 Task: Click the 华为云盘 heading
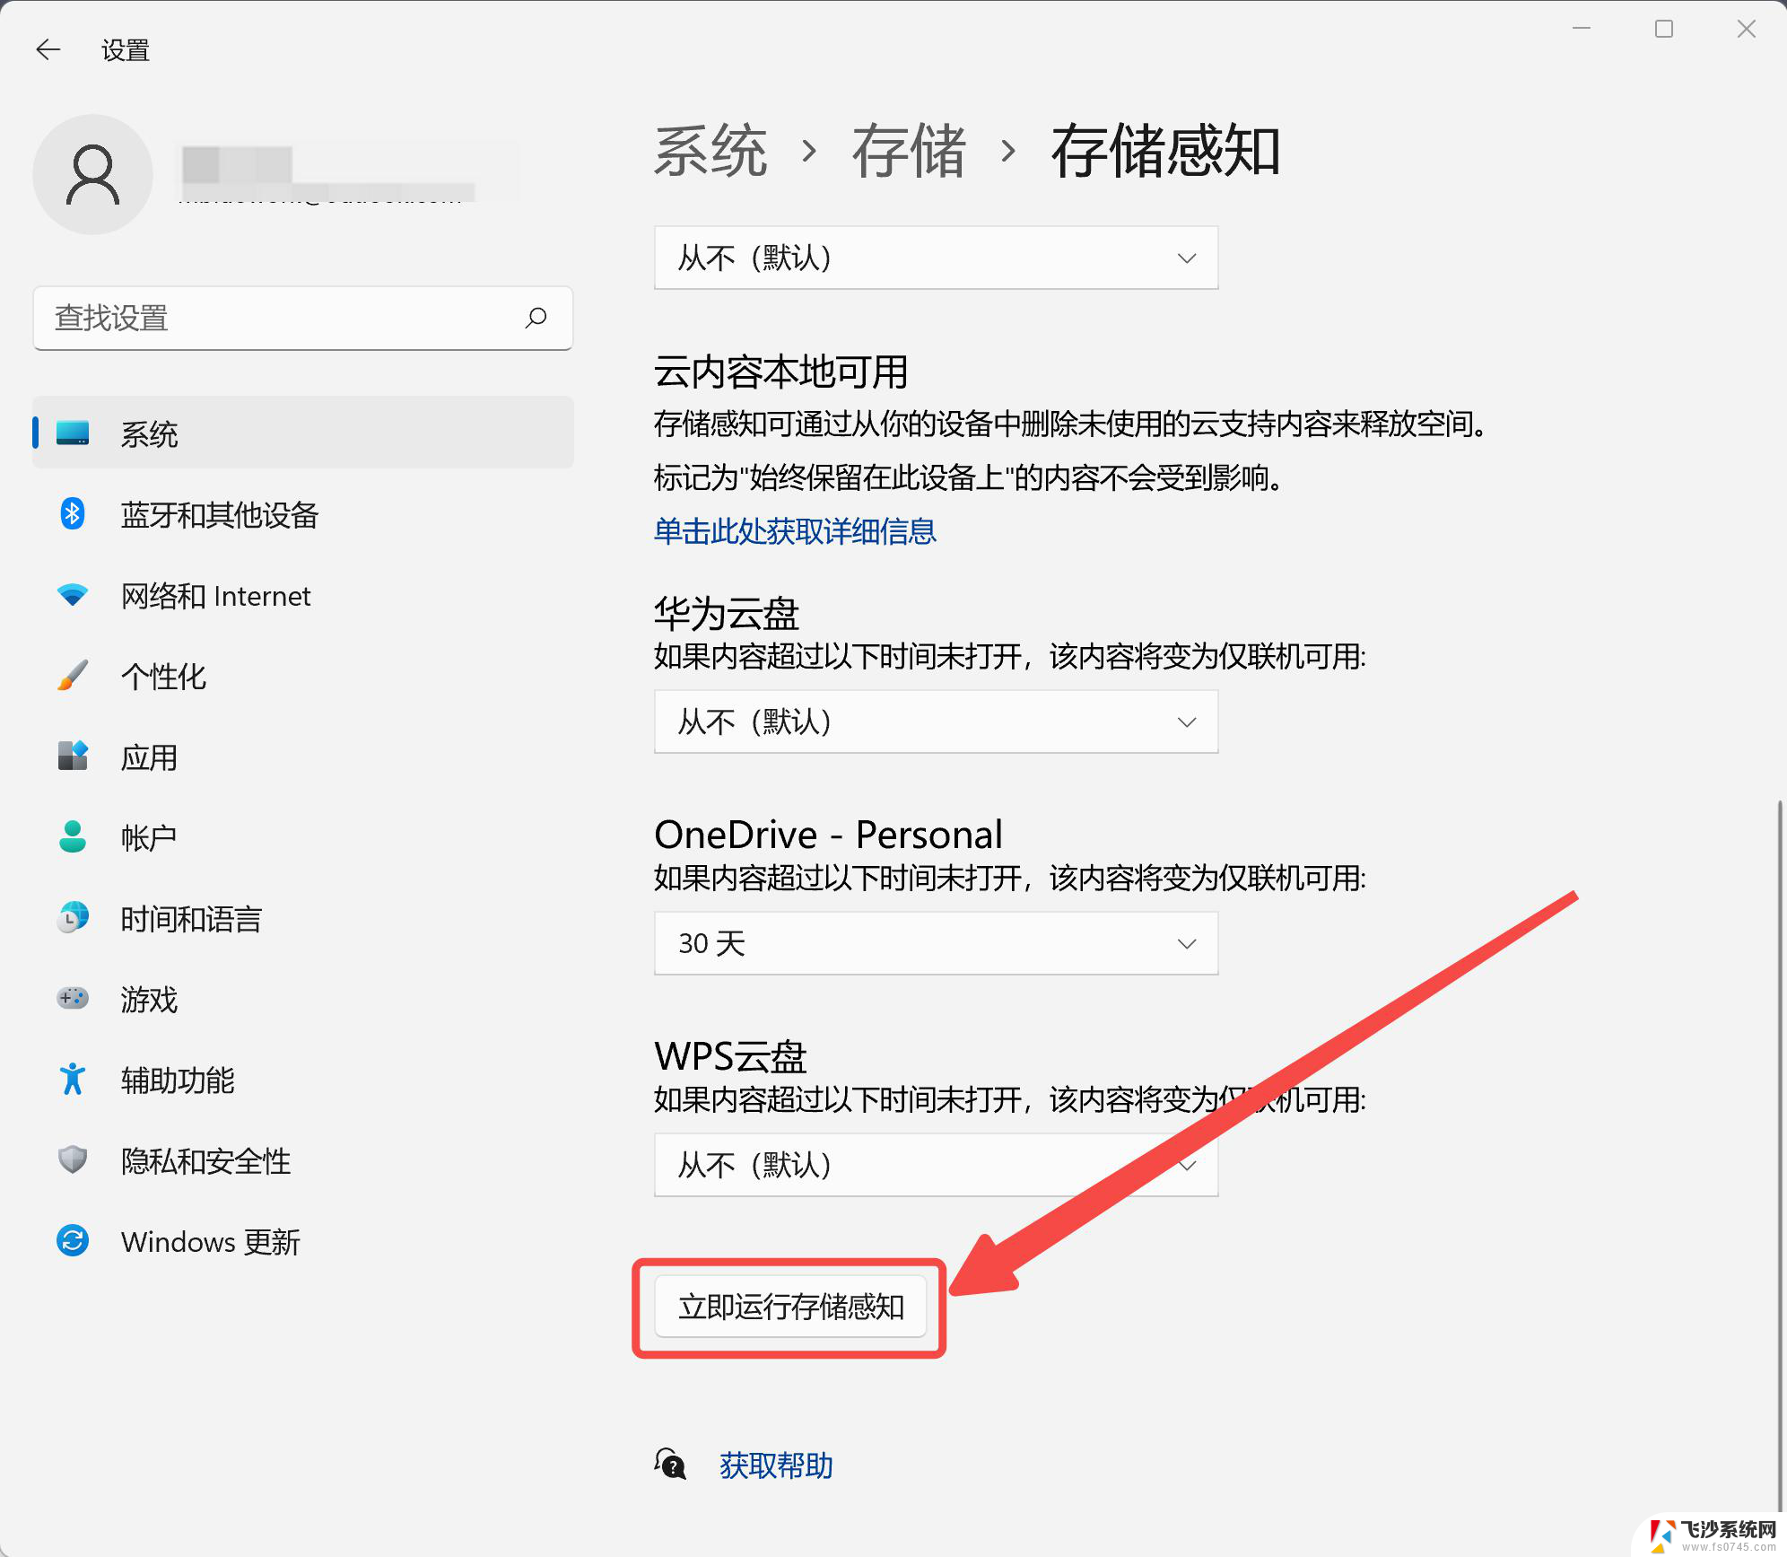[727, 614]
